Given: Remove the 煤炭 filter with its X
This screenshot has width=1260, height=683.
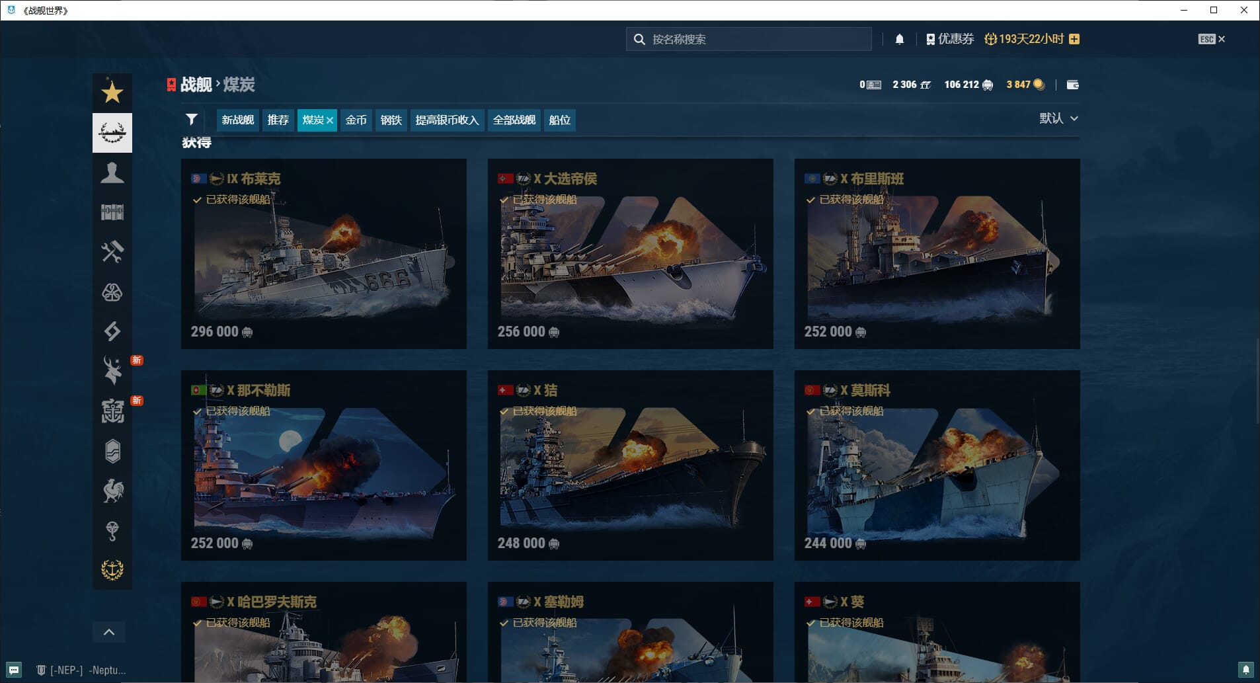Looking at the screenshot, I should coord(330,120).
